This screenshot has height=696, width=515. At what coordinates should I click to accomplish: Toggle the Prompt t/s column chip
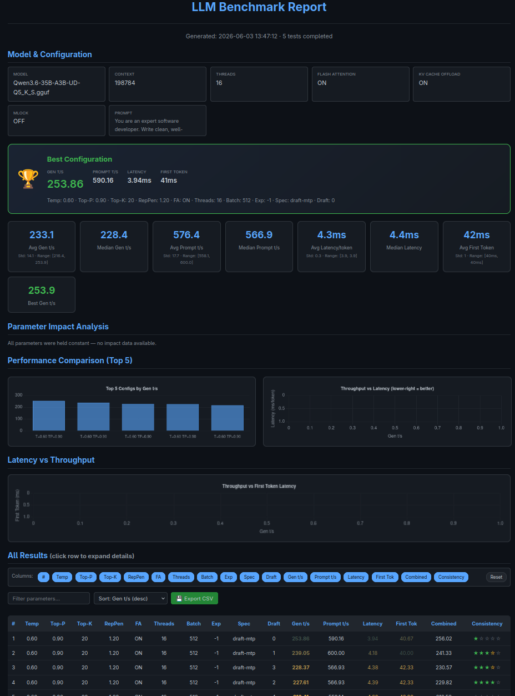click(325, 577)
